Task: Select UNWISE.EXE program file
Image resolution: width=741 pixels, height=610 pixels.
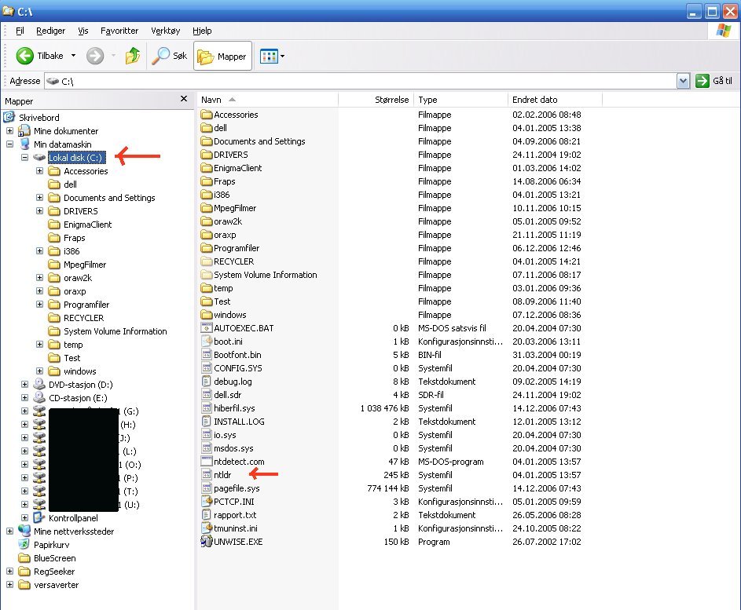Action: pos(232,542)
